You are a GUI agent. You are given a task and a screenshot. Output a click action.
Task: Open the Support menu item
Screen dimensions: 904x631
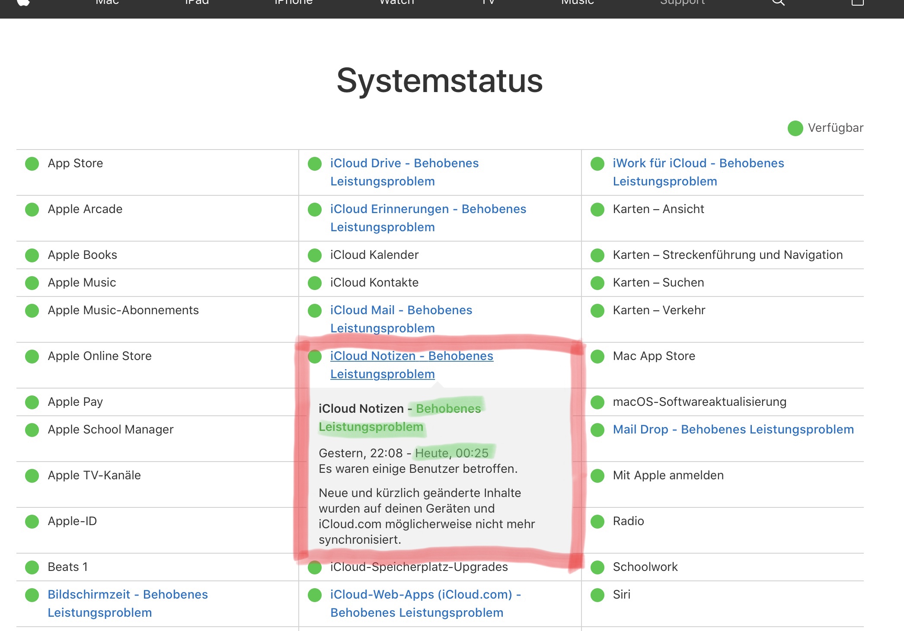(682, 2)
